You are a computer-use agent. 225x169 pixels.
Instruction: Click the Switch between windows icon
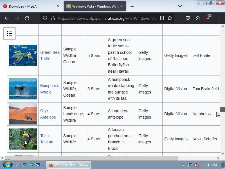pyautogui.click(x=38, y=165)
